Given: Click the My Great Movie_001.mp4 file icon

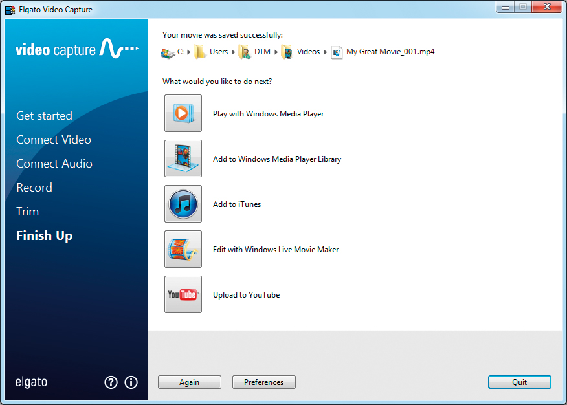Looking at the screenshot, I should point(337,52).
